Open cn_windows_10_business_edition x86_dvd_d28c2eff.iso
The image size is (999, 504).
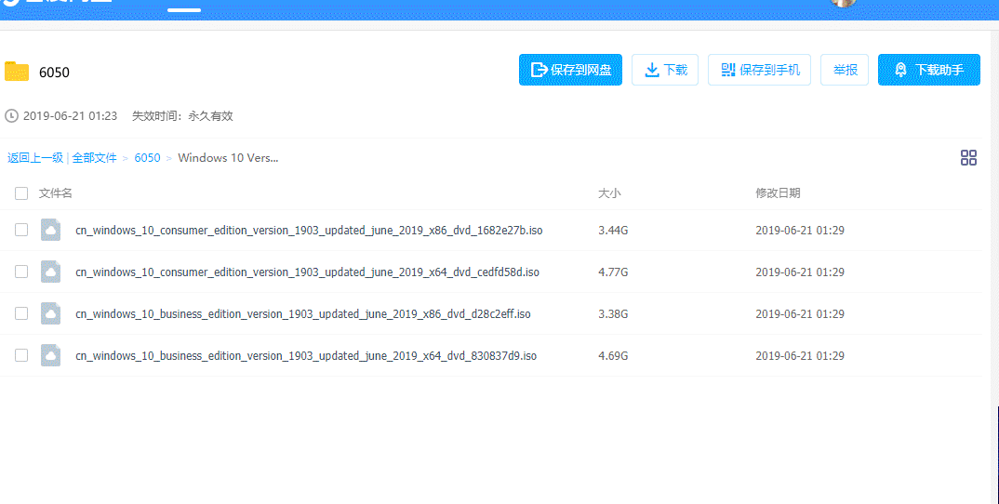[303, 313]
